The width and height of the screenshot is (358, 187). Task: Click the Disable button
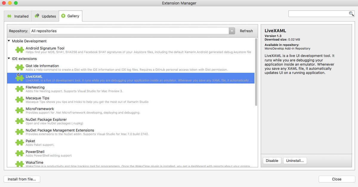coord(272,161)
